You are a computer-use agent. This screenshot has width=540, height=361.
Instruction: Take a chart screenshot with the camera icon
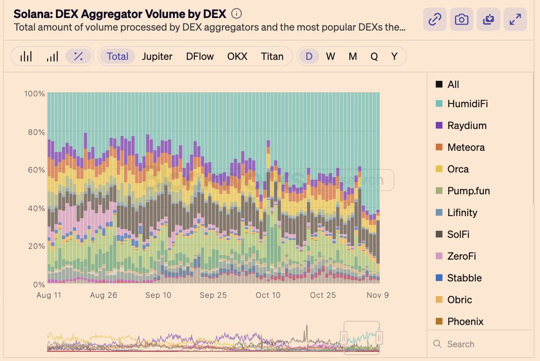click(462, 19)
